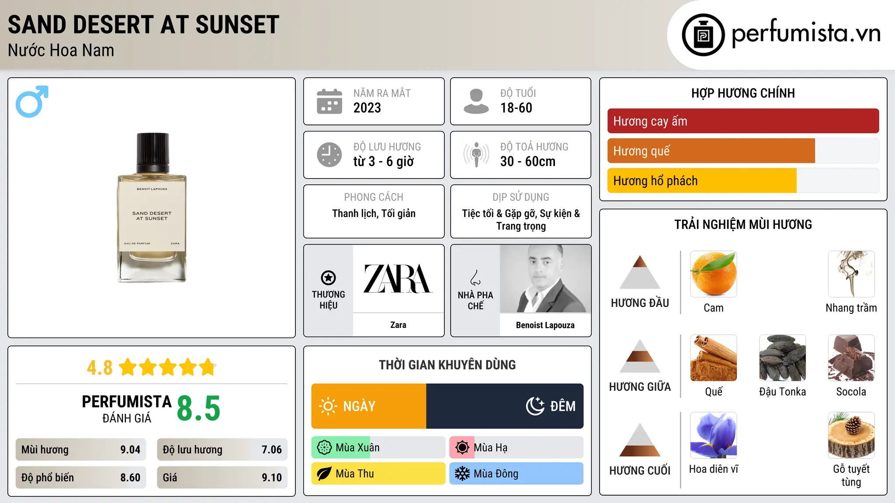The image size is (895, 503).
Task: Click the Benoist Lapouza perfumer name
Action: pyautogui.click(x=545, y=325)
